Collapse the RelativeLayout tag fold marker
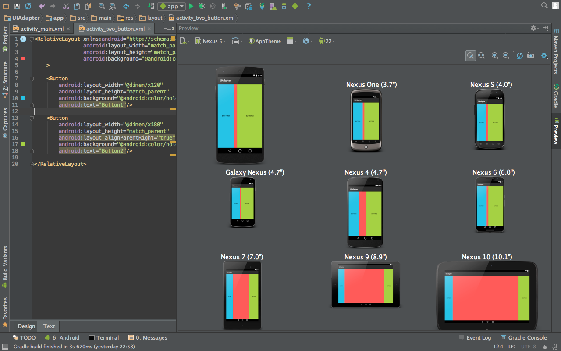 32,39
